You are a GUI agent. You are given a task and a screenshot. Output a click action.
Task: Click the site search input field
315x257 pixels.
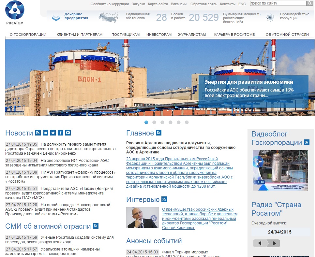coord(278,3)
